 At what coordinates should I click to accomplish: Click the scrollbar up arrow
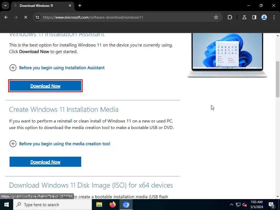coord(278,36)
